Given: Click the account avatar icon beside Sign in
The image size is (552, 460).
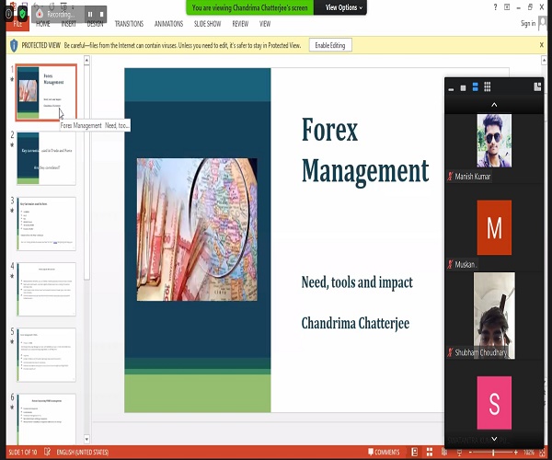Looking at the screenshot, I should tap(543, 24).
